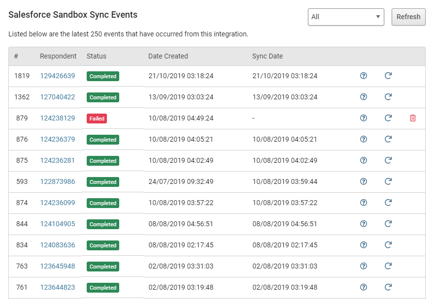Retry sync for event 1819
Image resolution: width=436 pixels, height=299 pixels.
click(x=388, y=76)
